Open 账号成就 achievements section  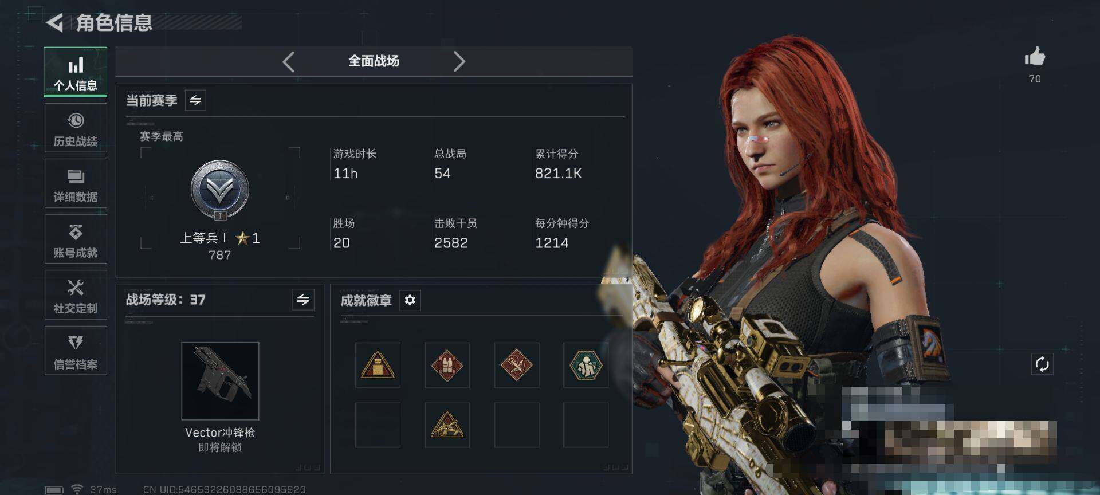click(76, 239)
